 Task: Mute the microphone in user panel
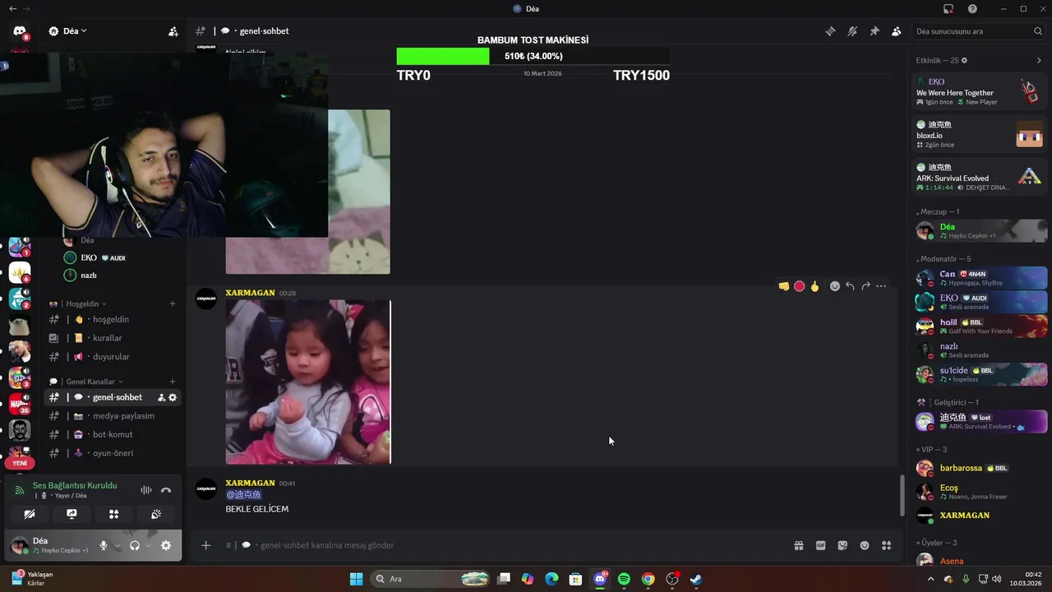[104, 545]
